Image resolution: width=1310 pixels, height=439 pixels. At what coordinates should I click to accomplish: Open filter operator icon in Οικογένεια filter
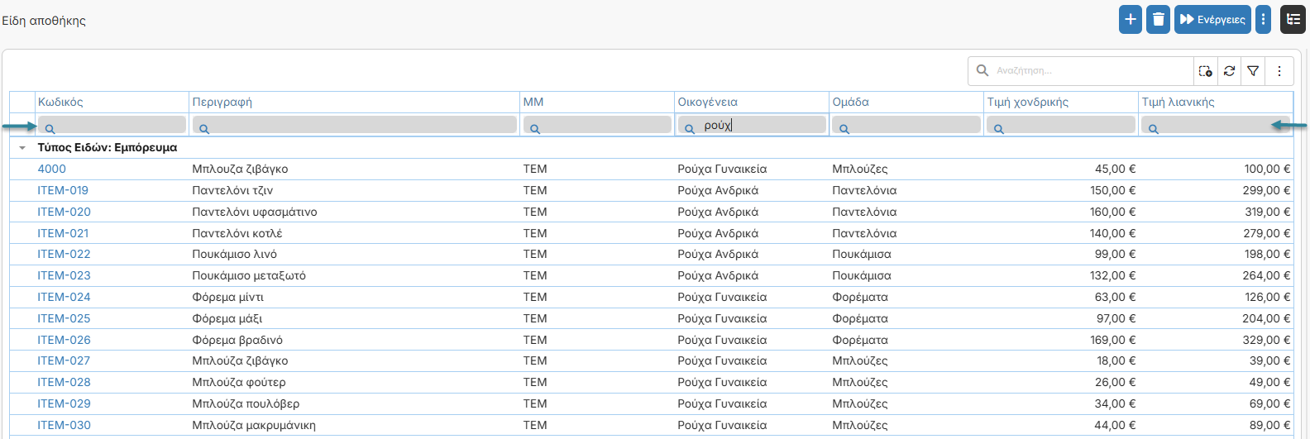tap(690, 129)
